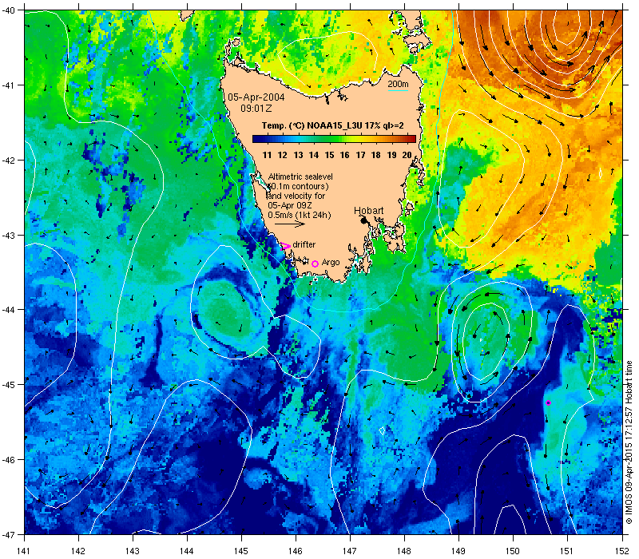Click the latitude axis label '-42'
639x559 pixels.
(8, 161)
